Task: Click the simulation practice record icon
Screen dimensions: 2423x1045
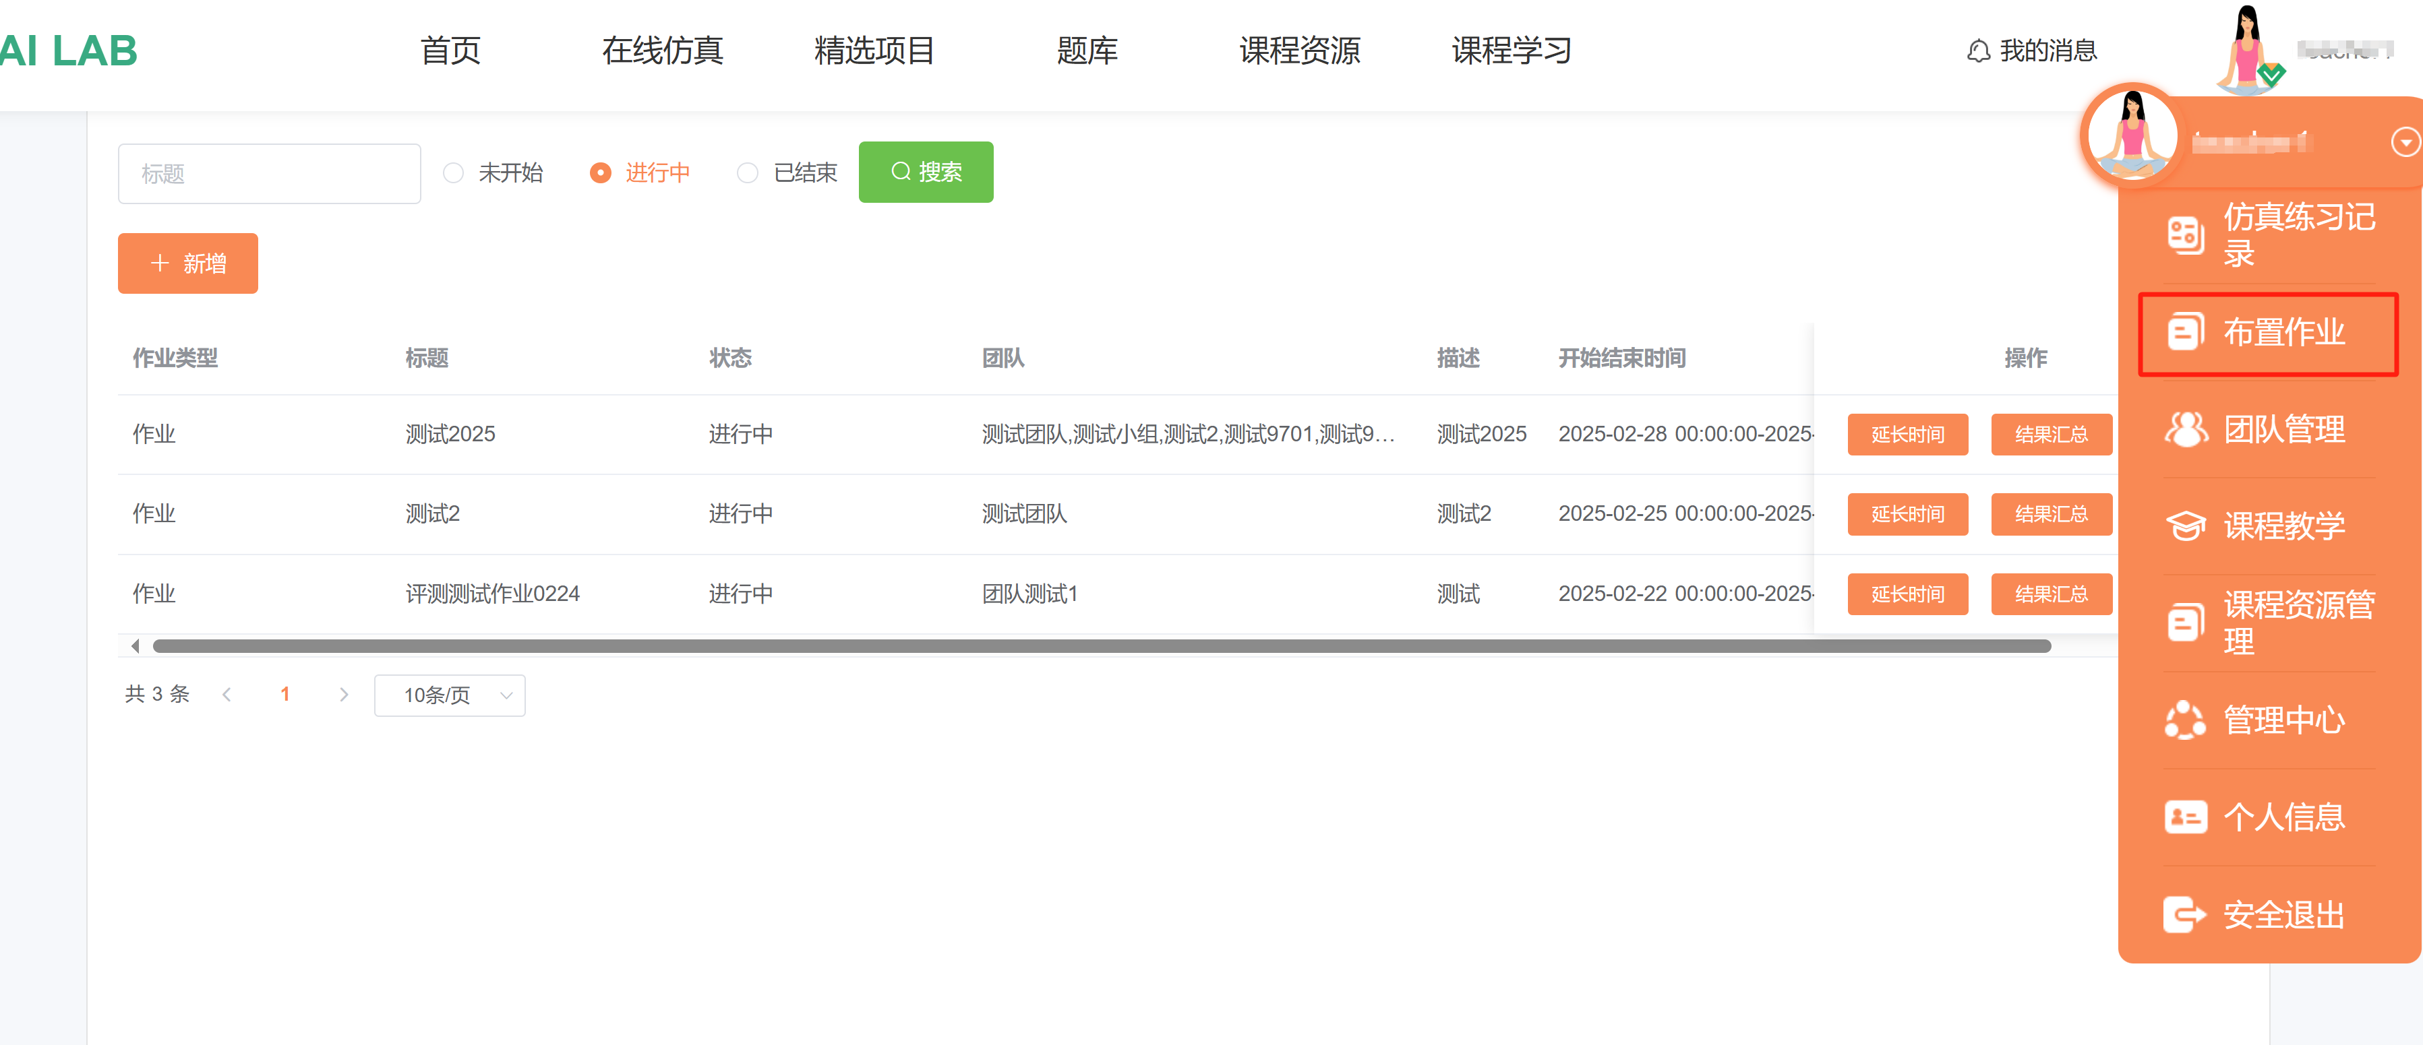Action: (x=2185, y=235)
